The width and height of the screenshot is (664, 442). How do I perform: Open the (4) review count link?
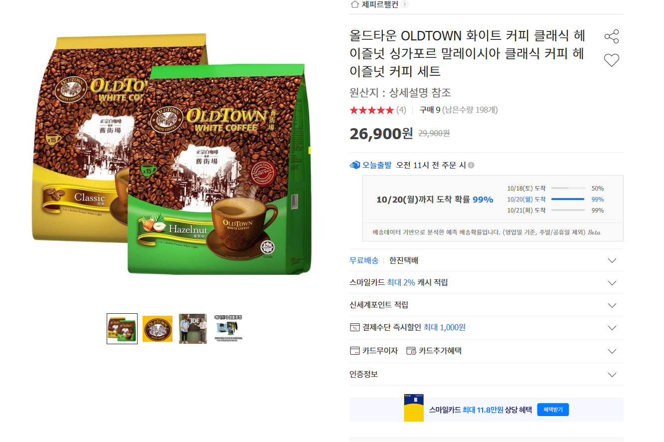401,110
